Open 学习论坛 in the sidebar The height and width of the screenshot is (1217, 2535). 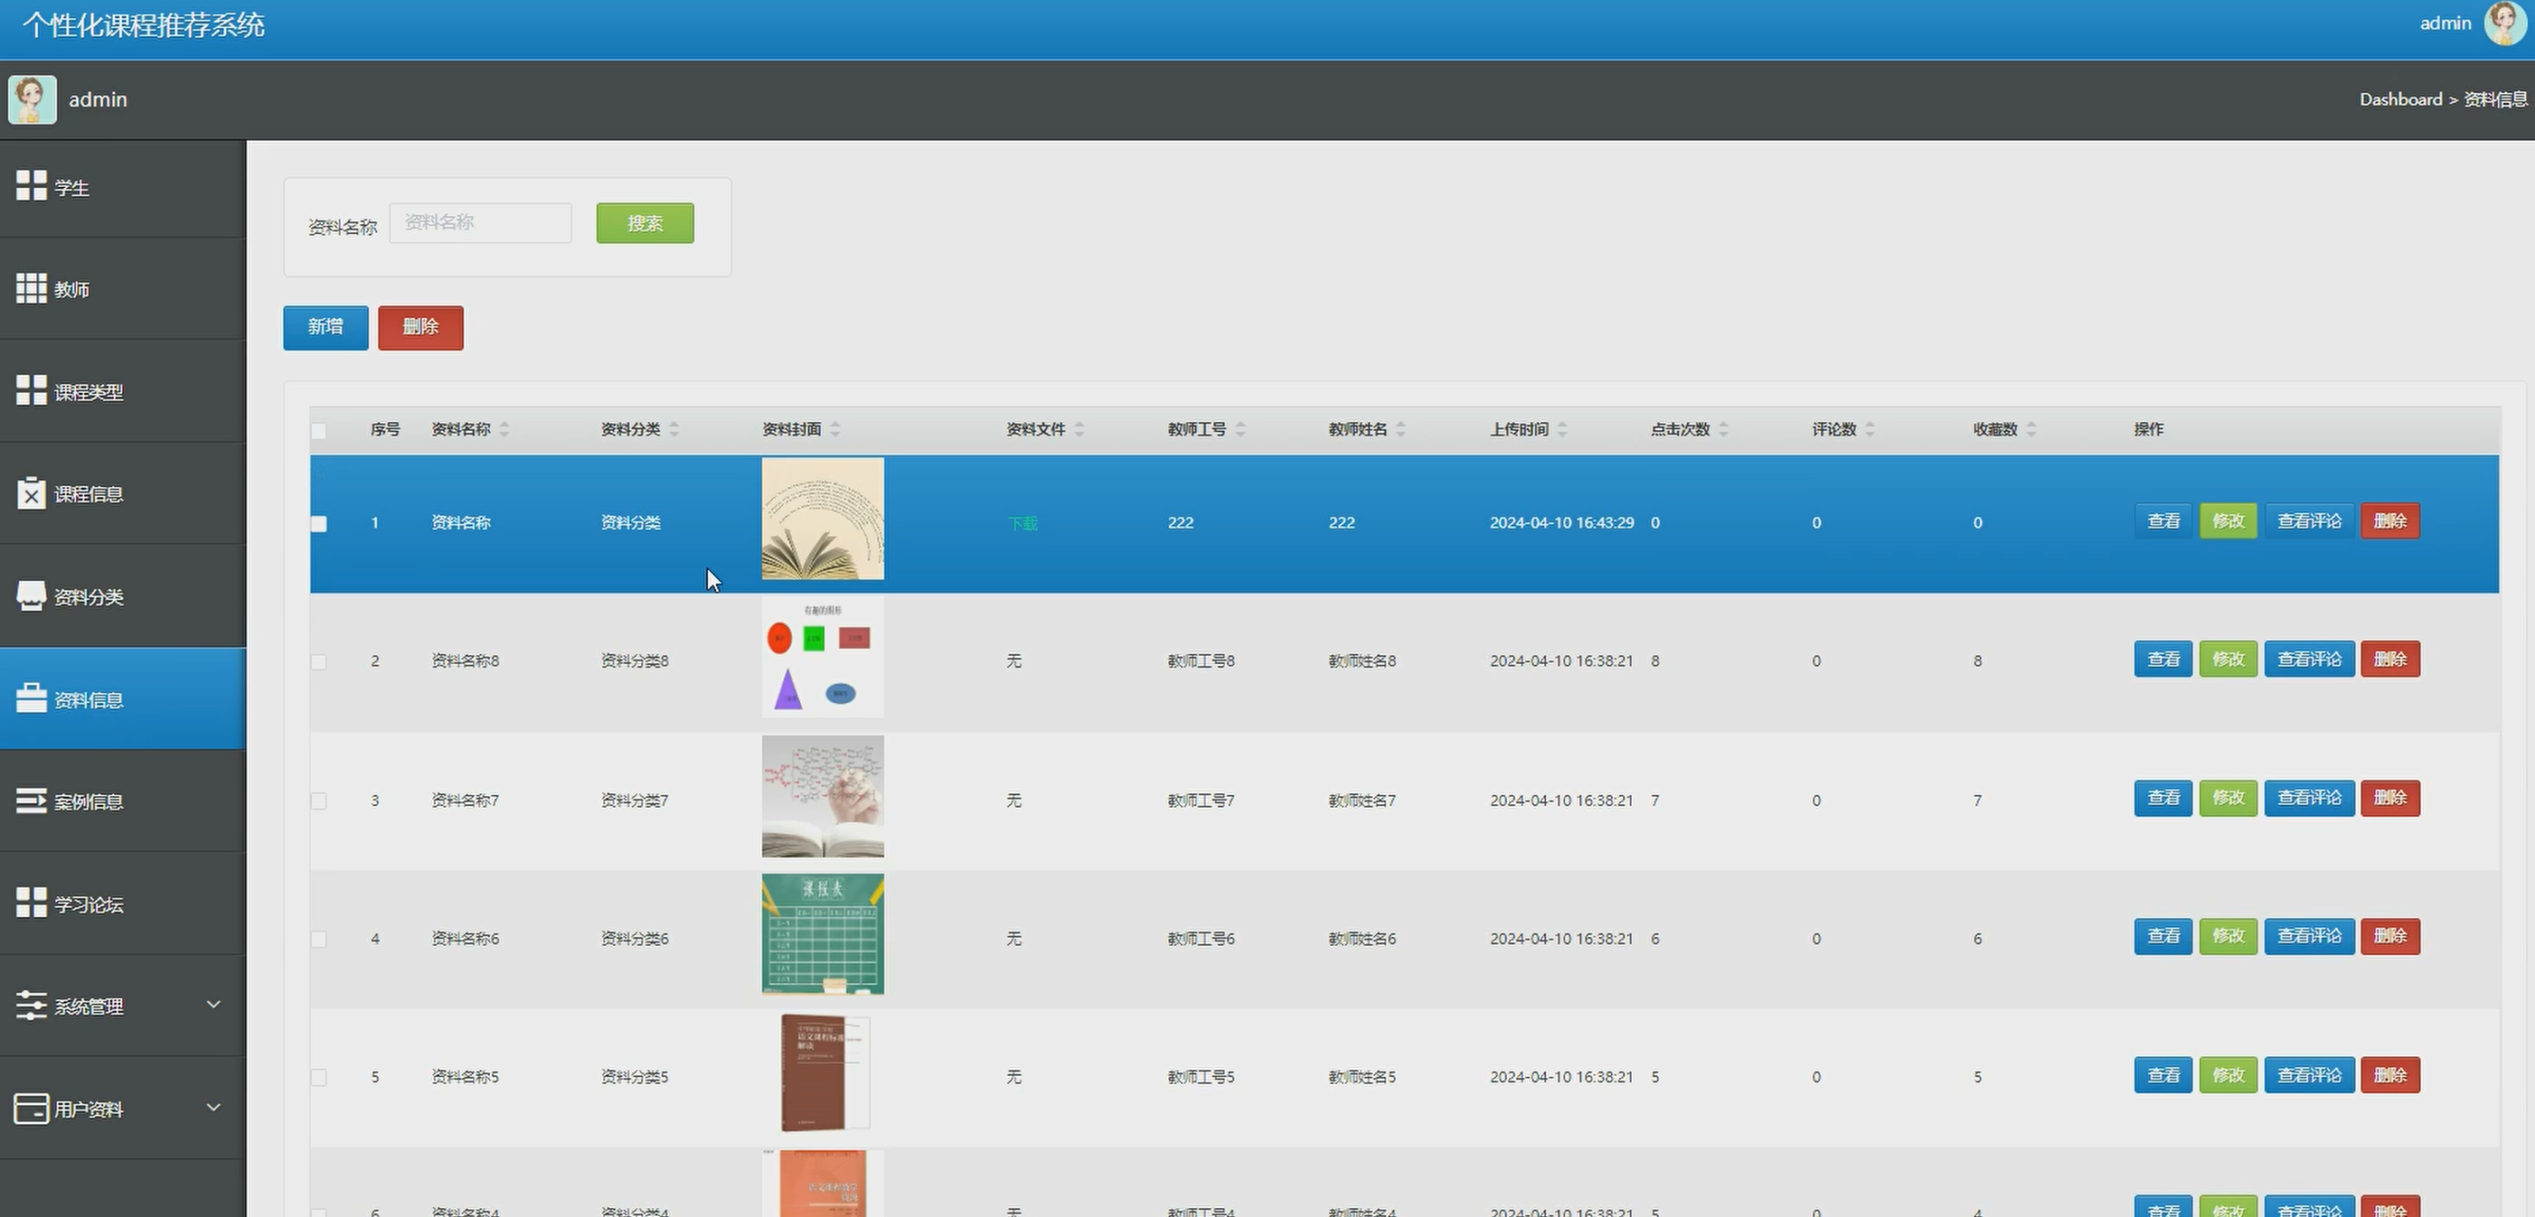123,904
